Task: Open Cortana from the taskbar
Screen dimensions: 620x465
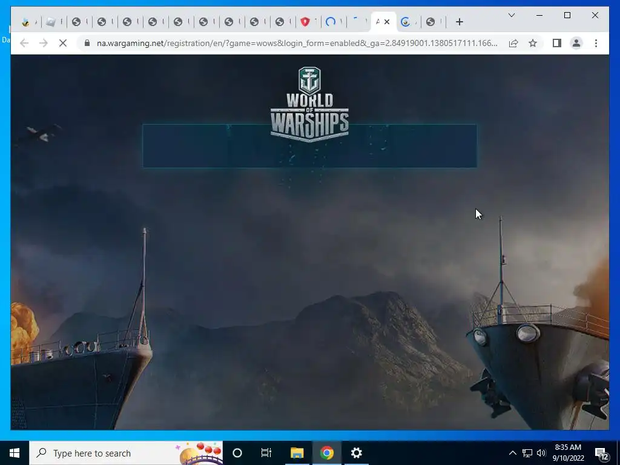Action: click(237, 453)
